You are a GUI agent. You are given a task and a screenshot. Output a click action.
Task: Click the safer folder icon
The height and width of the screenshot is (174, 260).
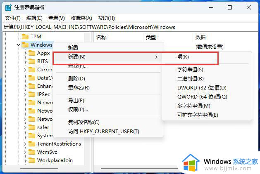point(32,127)
